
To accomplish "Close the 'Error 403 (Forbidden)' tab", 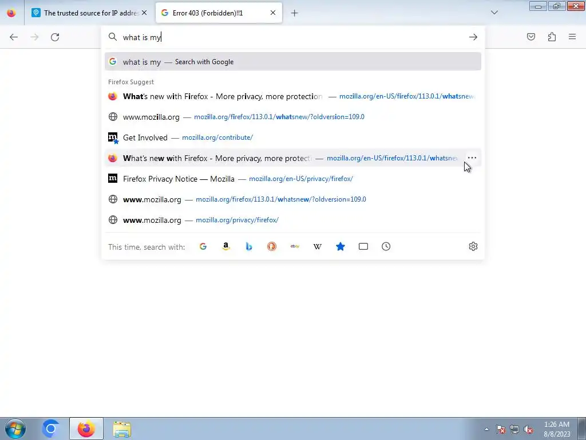I will click(273, 13).
